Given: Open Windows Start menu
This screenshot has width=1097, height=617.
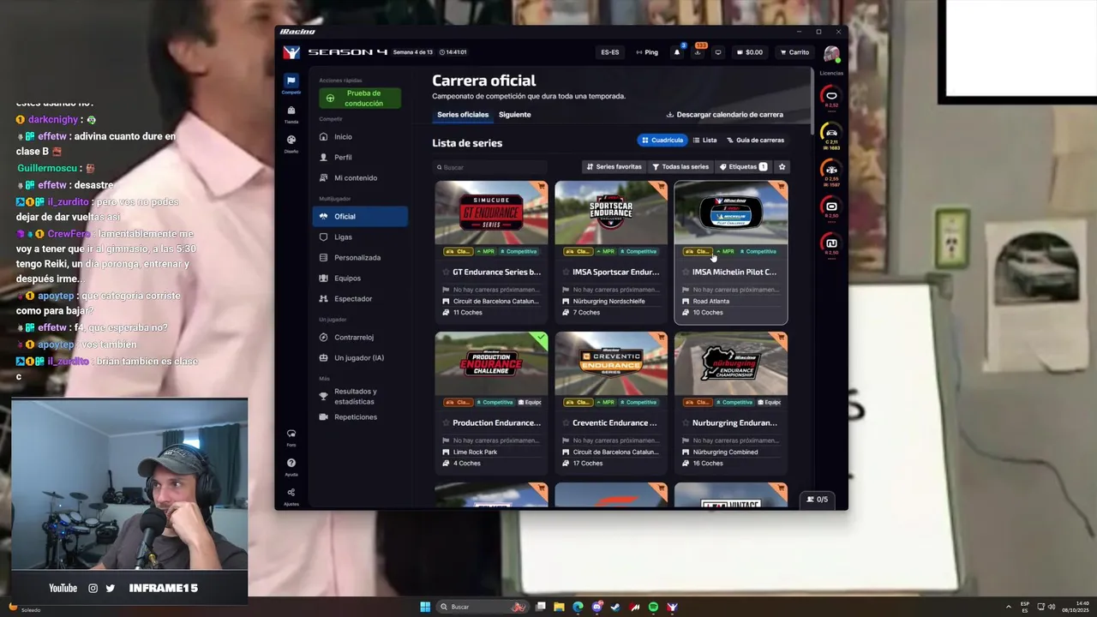Looking at the screenshot, I should [x=425, y=607].
